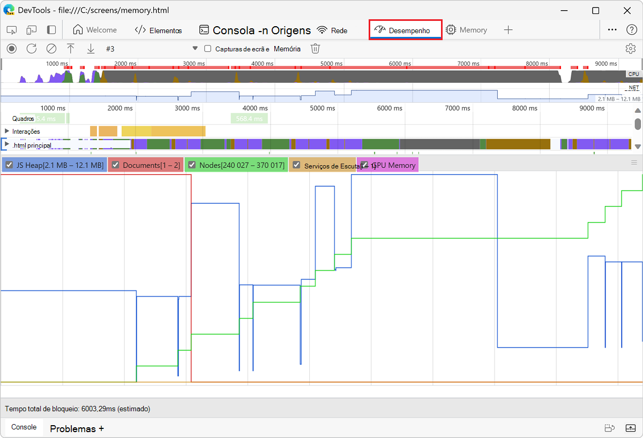643x438 pixels.
Task: Click the Problemas + drawer tab
Action: coord(77,428)
